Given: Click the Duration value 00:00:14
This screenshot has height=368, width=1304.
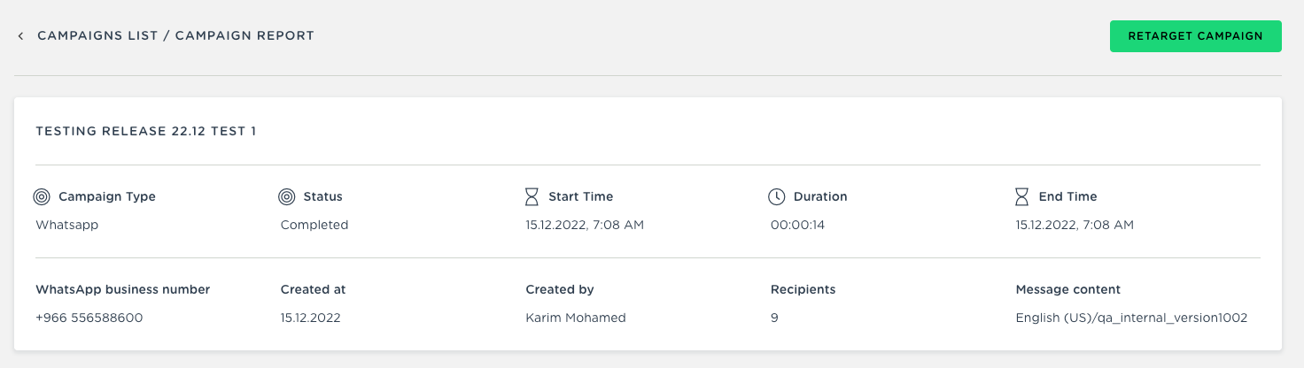Looking at the screenshot, I should [x=797, y=225].
